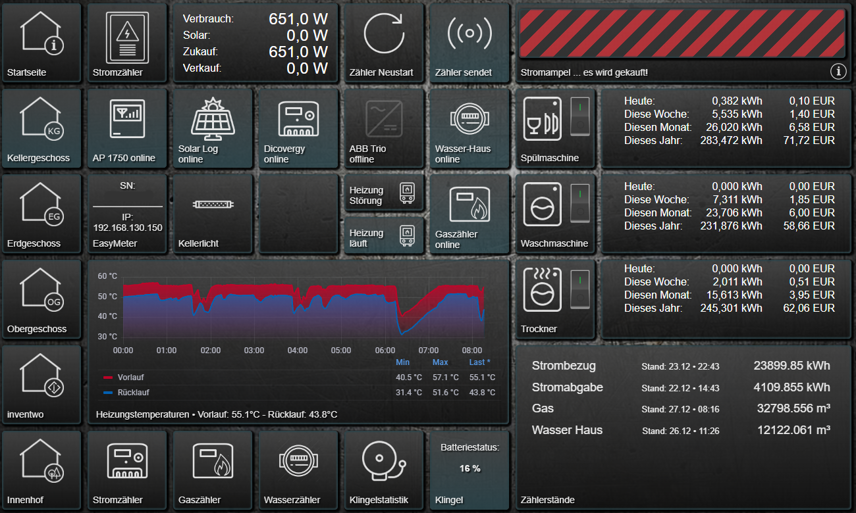856x513 pixels.
Task: Click the Zähler sendet signal icon
Action: pyautogui.click(x=469, y=33)
